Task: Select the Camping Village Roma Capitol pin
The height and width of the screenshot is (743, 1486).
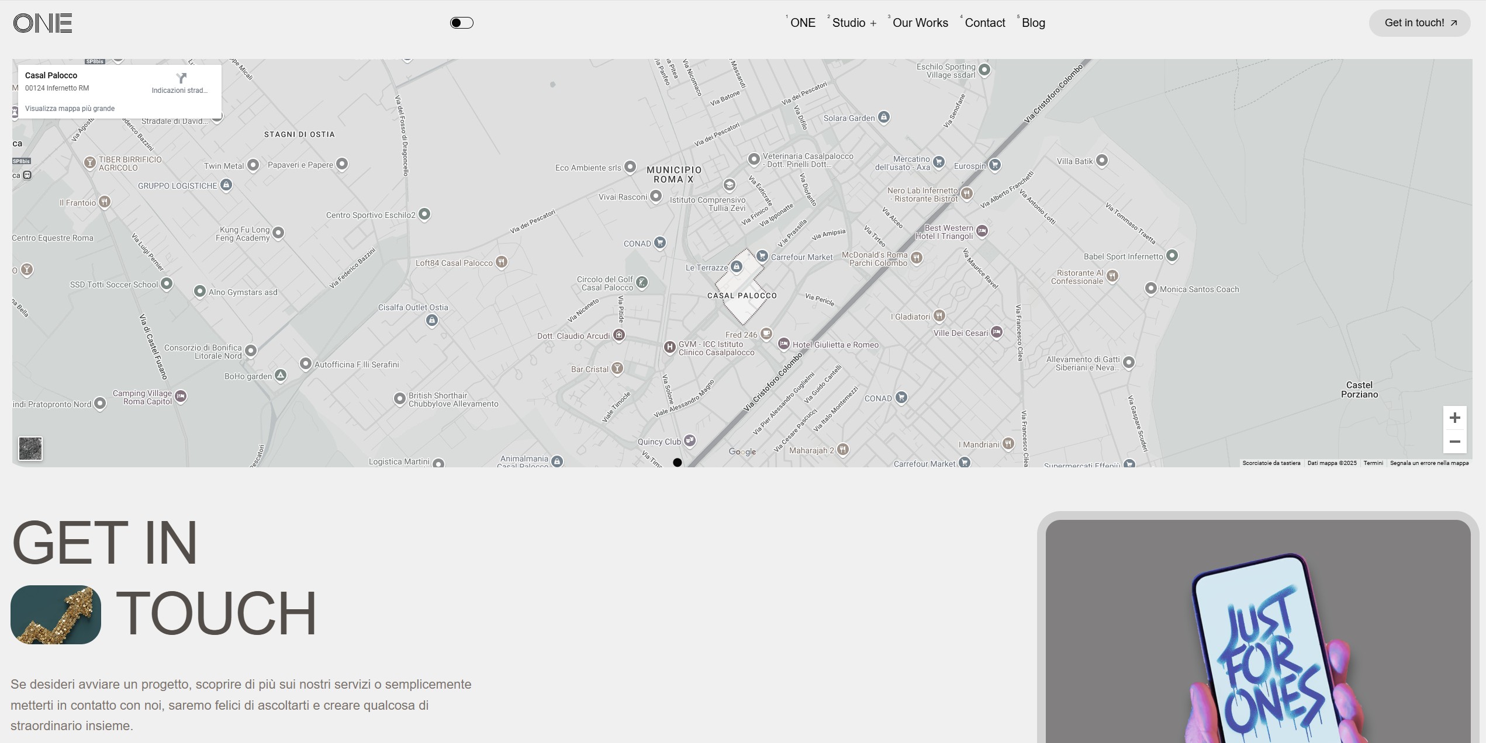Action: 181,397
